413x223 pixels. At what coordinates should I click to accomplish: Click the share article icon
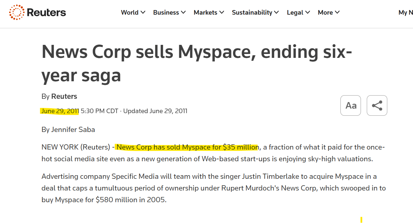pos(377,106)
